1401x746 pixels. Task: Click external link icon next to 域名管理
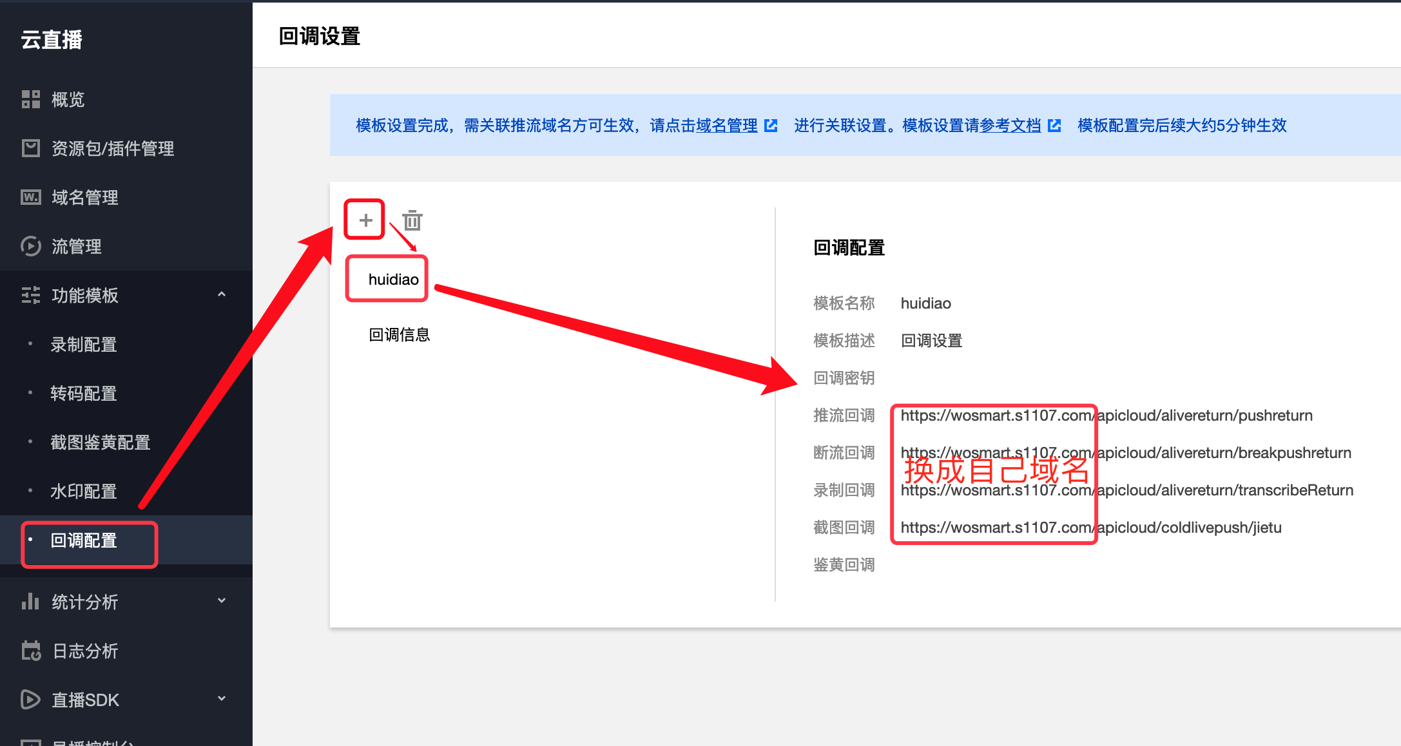point(771,126)
